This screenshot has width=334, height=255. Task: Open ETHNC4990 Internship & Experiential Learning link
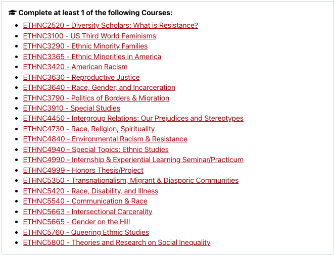(133, 160)
